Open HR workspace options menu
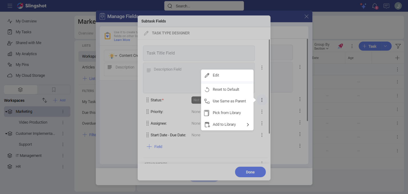The image size is (408, 194). coord(63,167)
